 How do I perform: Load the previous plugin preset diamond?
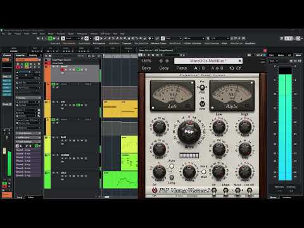pos(161,61)
